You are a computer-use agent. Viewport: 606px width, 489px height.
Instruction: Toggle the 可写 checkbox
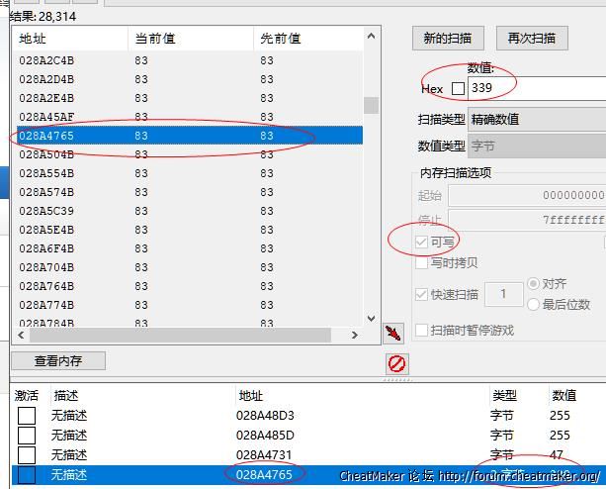(x=422, y=242)
